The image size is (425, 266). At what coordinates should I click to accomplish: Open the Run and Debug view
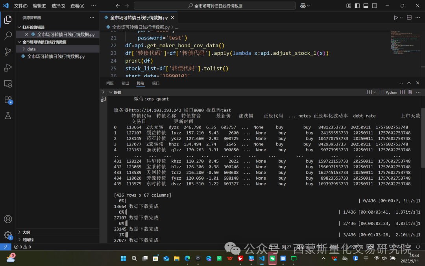coord(8,67)
